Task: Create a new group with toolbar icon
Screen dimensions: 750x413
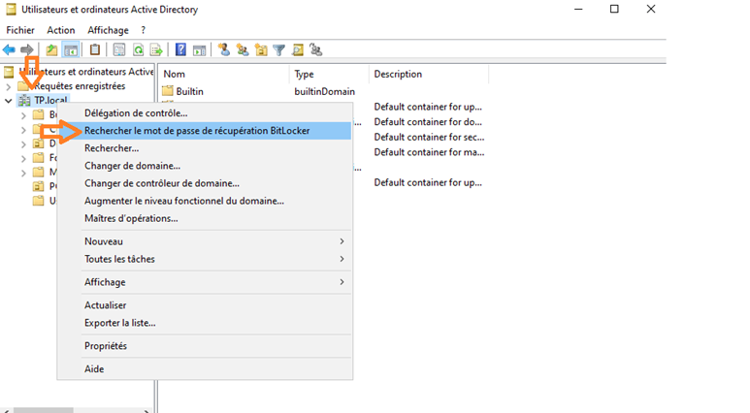Action: pyautogui.click(x=243, y=49)
